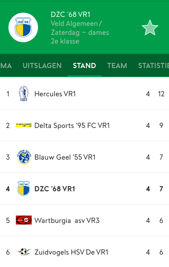
Task: Tap the red Wartburgia club logo
Action: (24, 220)
